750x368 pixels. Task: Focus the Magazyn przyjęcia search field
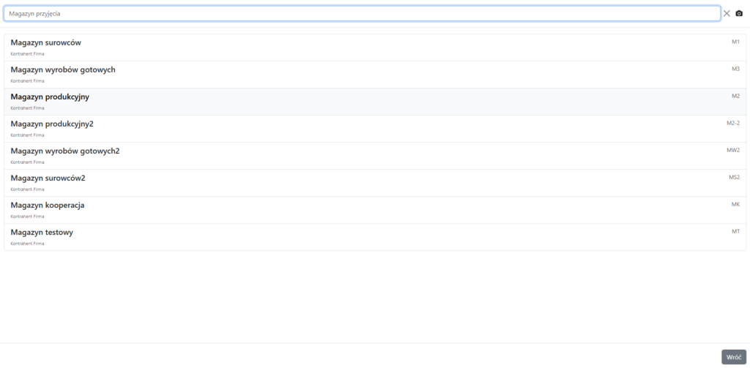[x=362, y=13]
